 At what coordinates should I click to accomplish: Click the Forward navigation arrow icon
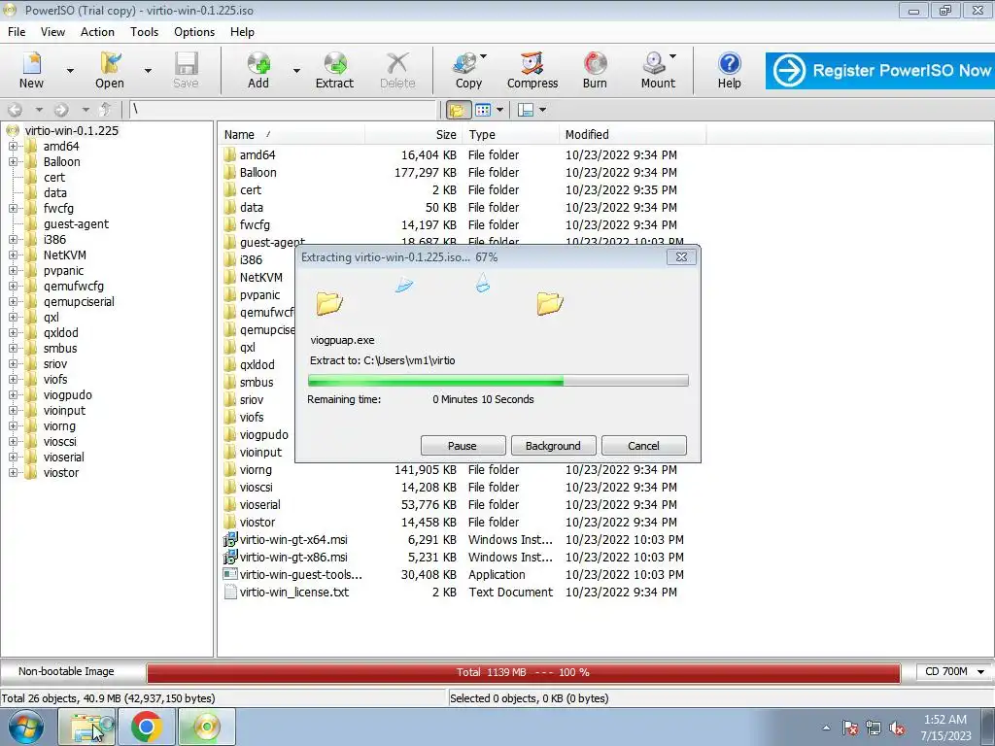pyautogui.click(x=61, y=110)
